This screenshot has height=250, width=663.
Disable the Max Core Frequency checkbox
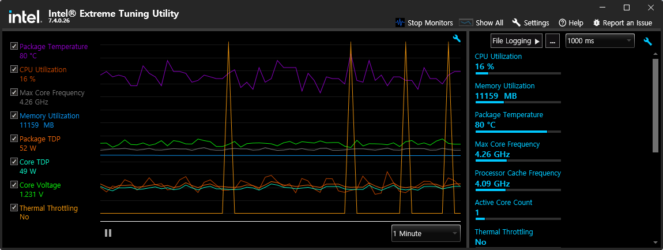[14, 92]
